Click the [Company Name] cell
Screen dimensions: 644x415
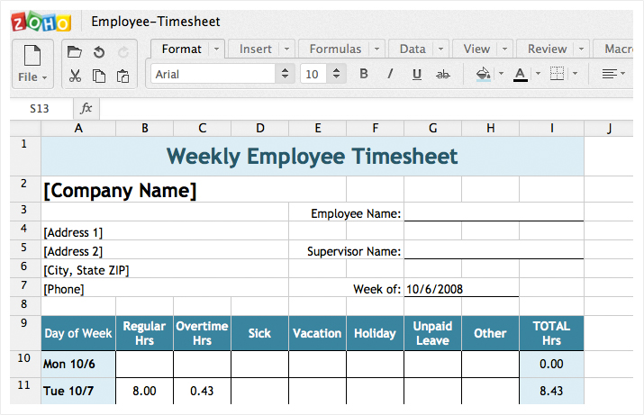[194, 190]
